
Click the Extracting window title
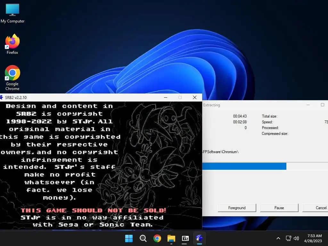(x=212, y=105)
